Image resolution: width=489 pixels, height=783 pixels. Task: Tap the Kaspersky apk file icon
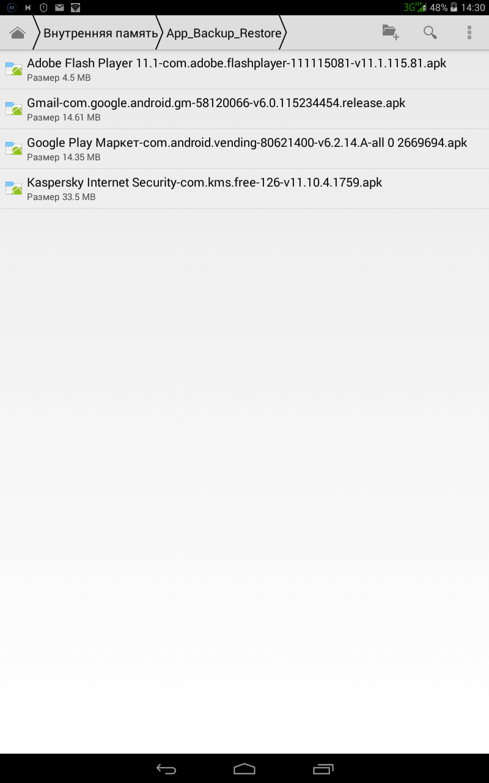pos(13,188)
